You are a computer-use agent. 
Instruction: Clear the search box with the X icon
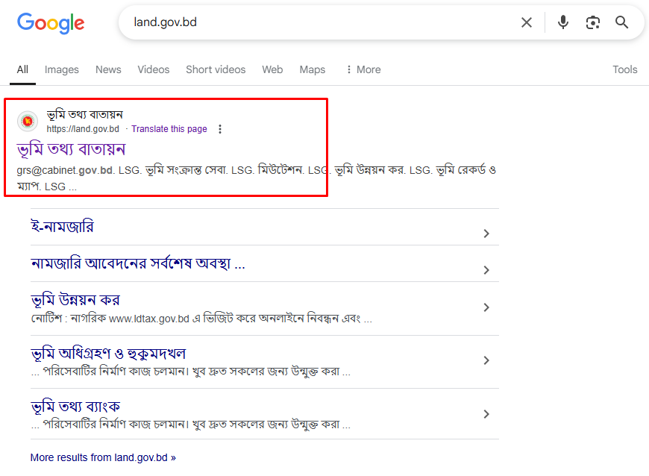[527, 22]
